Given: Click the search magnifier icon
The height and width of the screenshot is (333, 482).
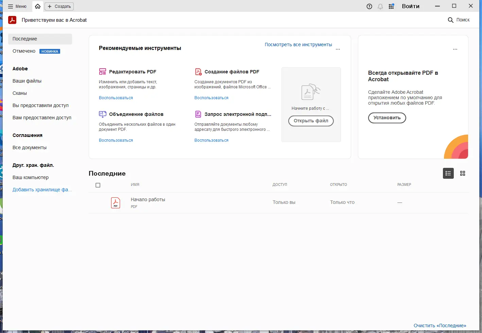Looking at the screenshot, I should click(x=451, y=20).
